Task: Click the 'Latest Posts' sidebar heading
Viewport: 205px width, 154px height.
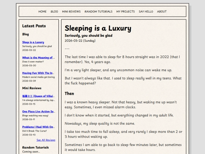Action: tap(34, 26)
